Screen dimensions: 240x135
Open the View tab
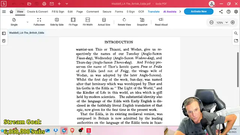click(x=20, y=12)
